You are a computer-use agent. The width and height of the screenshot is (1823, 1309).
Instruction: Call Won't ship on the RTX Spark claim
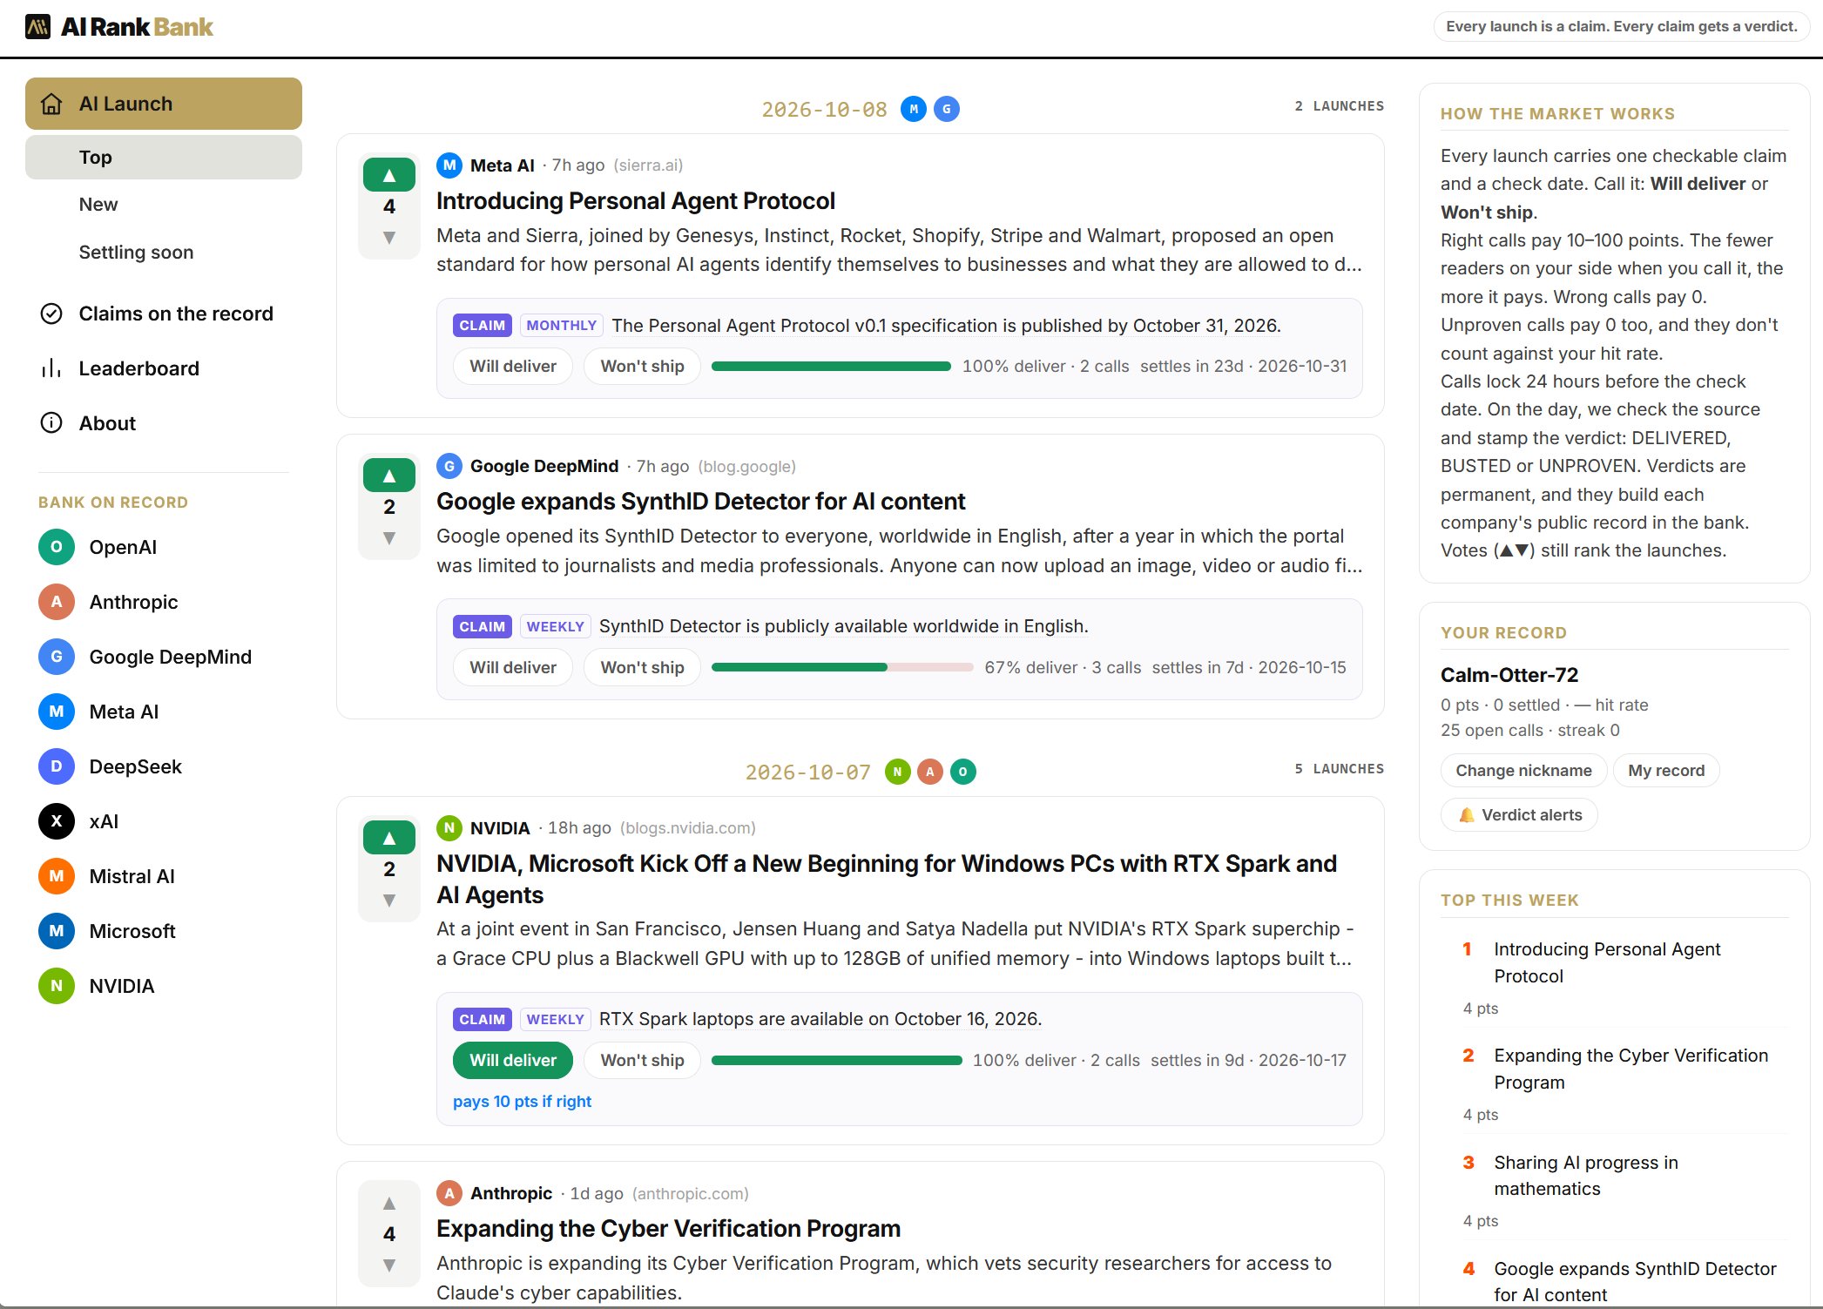[643, 1060]
